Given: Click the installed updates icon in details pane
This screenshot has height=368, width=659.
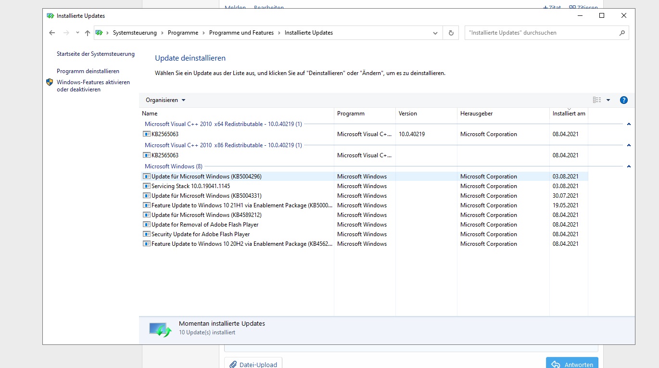Looking at the screenshot, I should click(160, 330).
